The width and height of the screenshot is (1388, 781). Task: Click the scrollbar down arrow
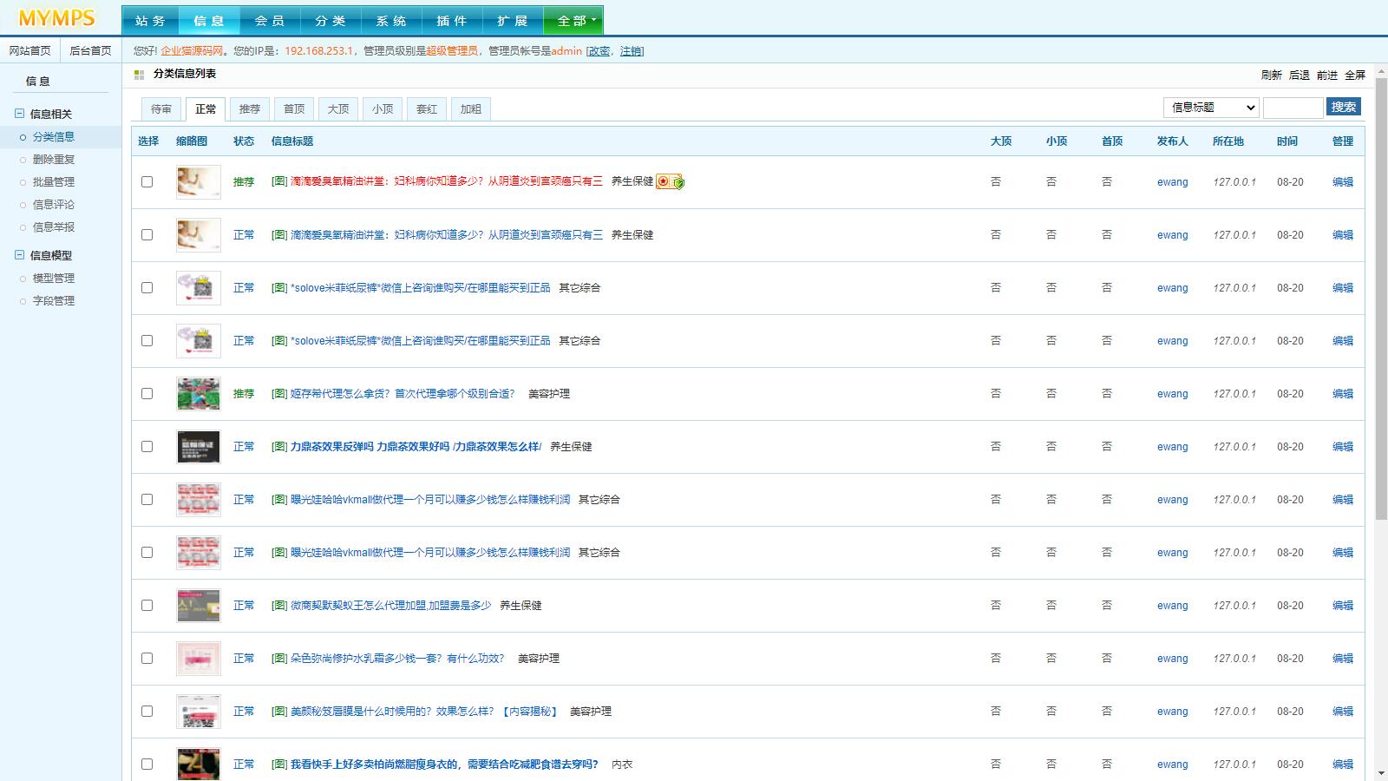click(x=1380, y=772)
